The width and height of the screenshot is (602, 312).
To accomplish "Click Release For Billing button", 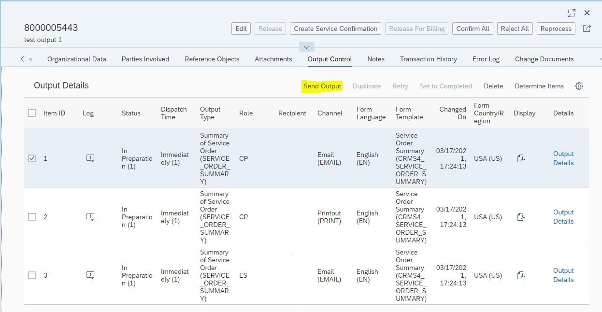I will click(x=417, y=28).
